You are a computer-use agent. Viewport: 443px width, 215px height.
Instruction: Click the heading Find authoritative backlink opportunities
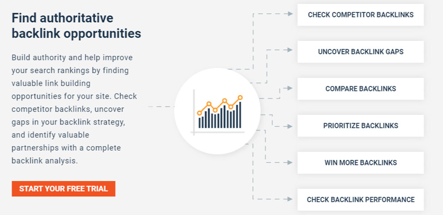click(x=76, y=26)
